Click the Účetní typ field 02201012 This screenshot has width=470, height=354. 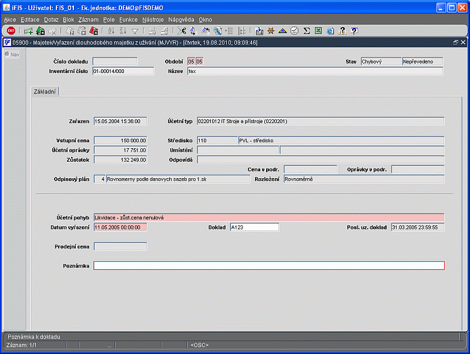pos(320,121)
